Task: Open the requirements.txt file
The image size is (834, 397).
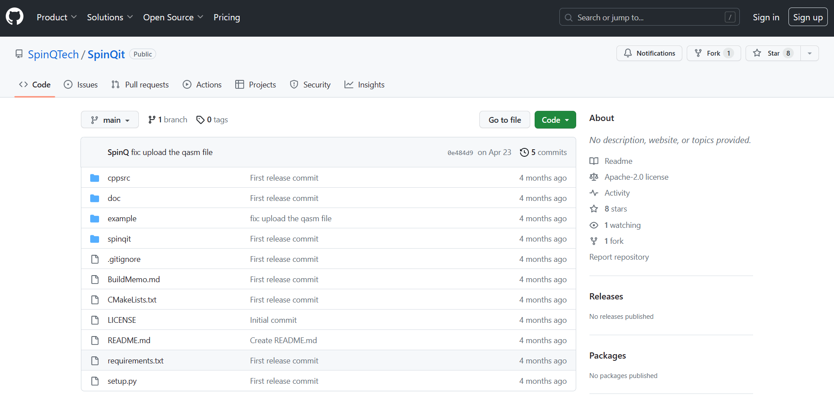Action: coord(135,361)
